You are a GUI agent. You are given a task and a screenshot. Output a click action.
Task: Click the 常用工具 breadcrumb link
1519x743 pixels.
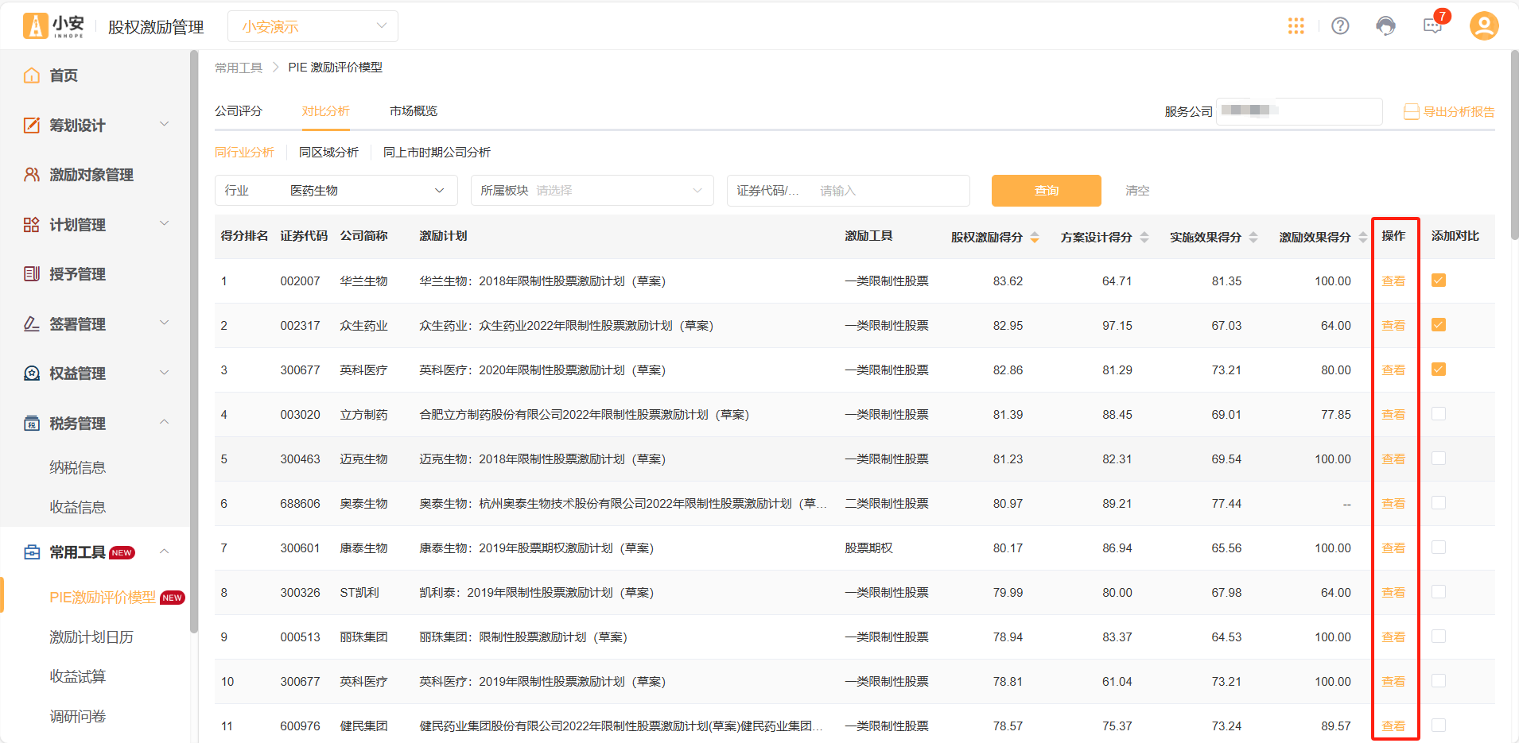(x=239, y=68)
